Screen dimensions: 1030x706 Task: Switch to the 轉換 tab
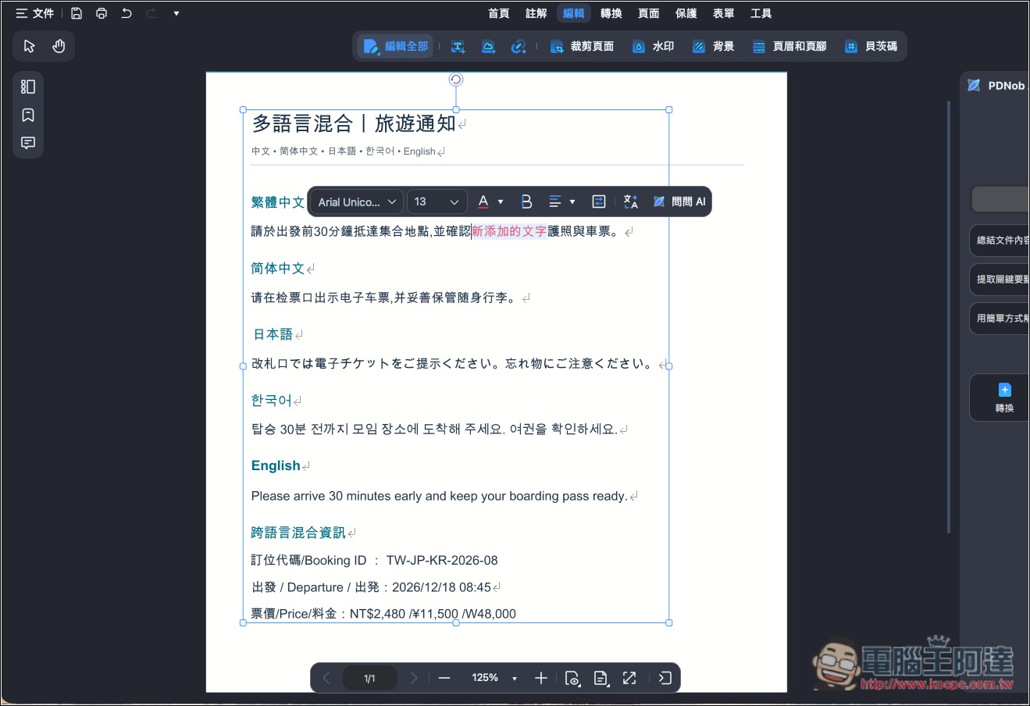point(611,13)
